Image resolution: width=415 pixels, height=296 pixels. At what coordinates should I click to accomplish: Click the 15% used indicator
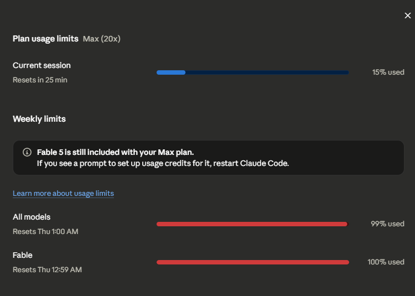click(x=388, y=72)
